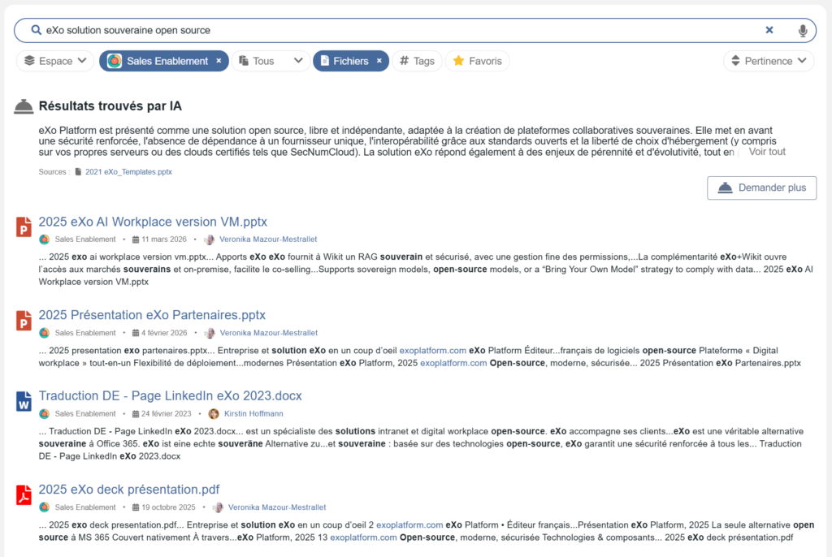
Task: Open the 2021 eXo_Templates.pptx source link
Action: pos(128,172)
